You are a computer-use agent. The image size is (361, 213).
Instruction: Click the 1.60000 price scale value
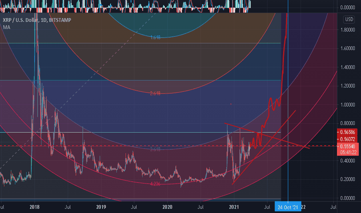point(348,48)
